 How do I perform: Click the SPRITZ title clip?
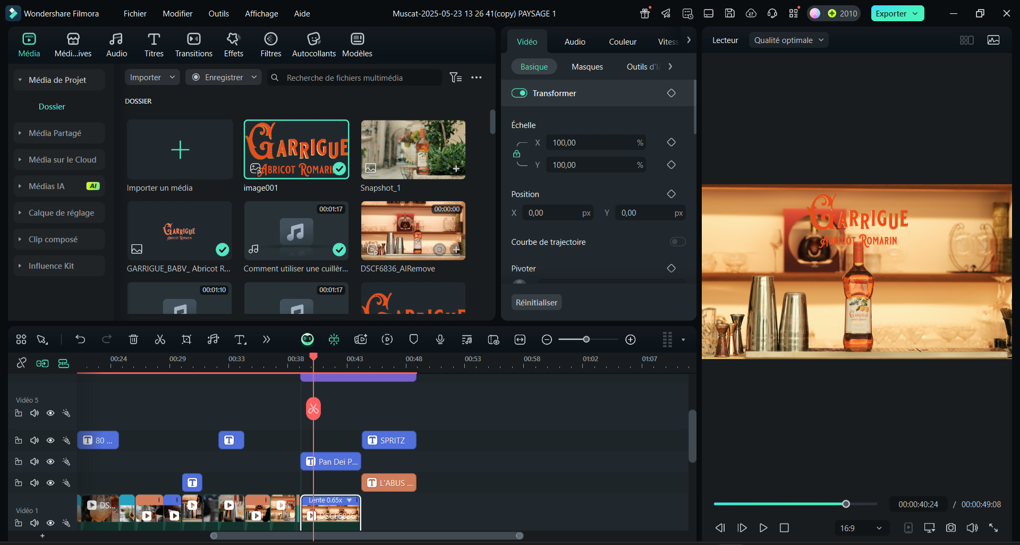(389, 440)
